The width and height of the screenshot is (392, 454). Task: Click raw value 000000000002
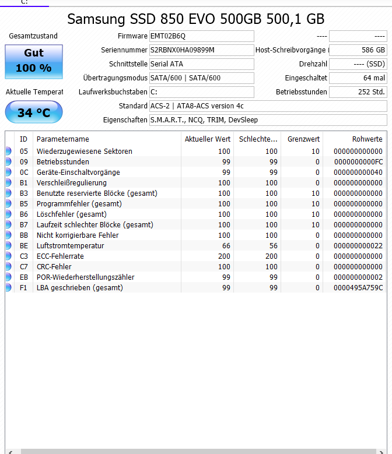pos(358,277)
